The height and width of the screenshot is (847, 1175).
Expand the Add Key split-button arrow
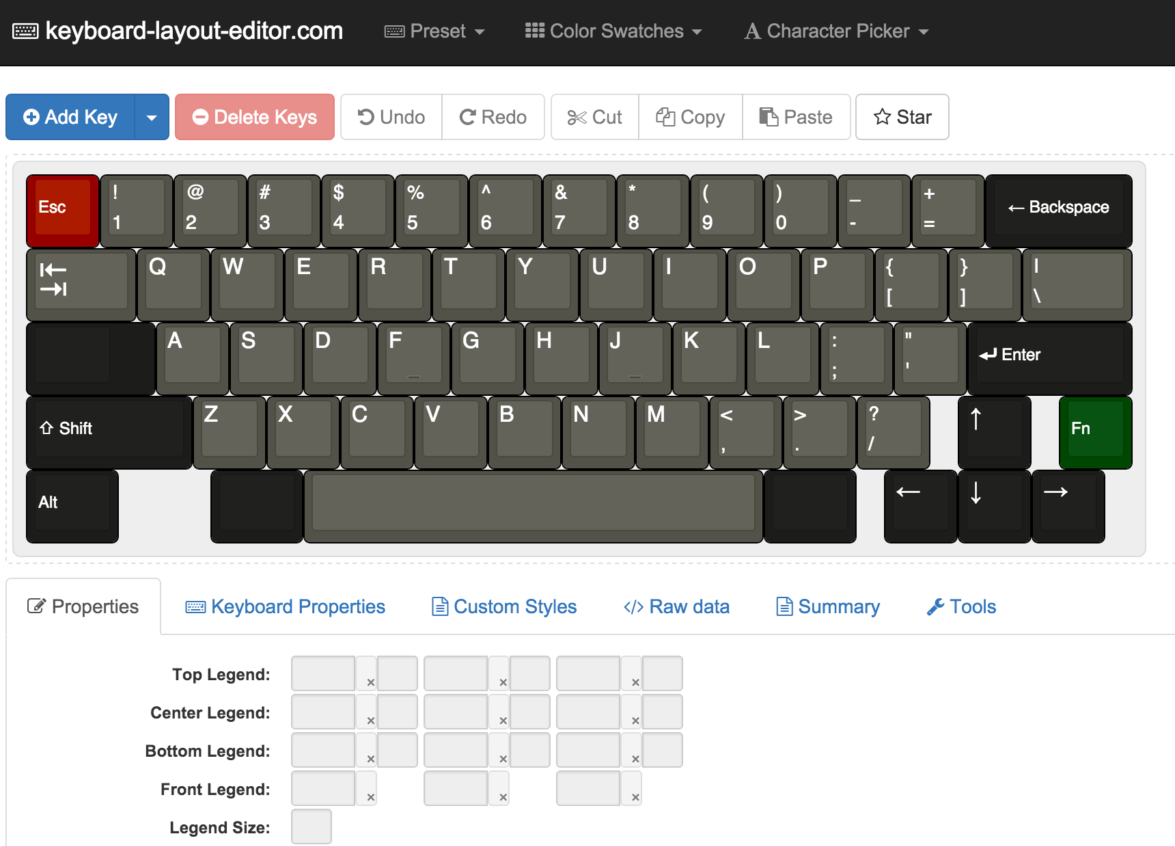(x=152, y=117)
